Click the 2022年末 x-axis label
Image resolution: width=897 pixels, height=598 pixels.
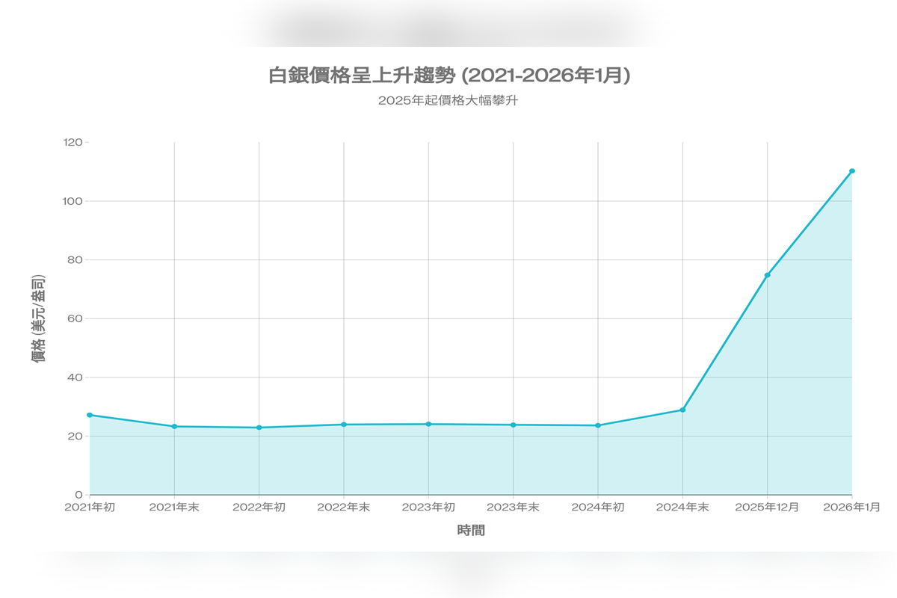coord(343,507)
